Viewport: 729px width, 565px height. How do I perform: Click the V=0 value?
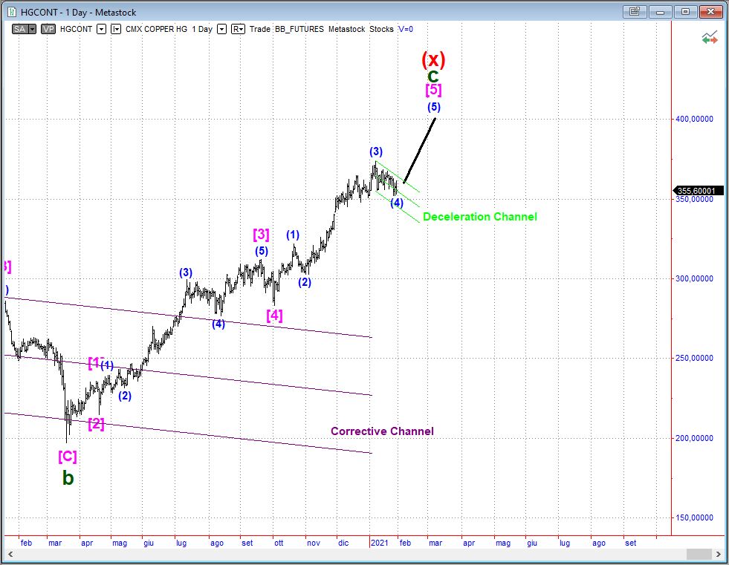tap(406, 29)
